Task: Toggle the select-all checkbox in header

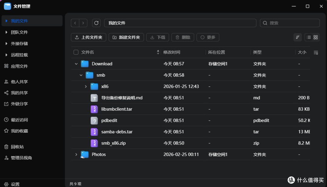Action: [x=76, y=52]
